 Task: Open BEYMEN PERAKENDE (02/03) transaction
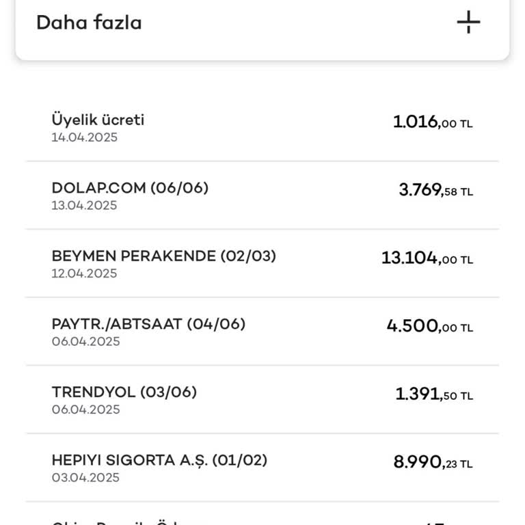pyautogui.click(x=163, y=256)
